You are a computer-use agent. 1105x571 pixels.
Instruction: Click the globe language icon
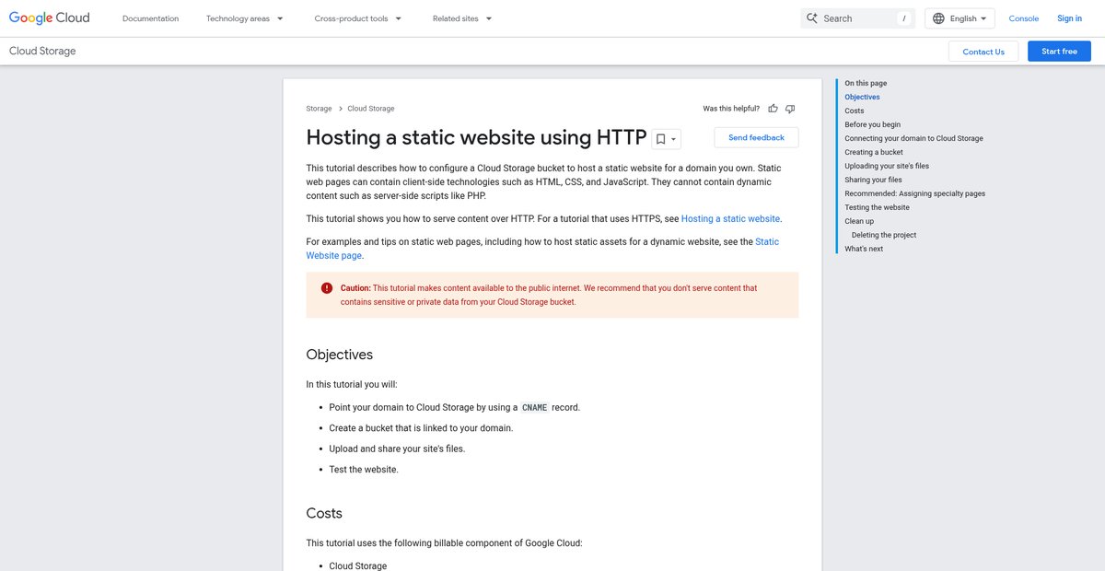[938, 18]
